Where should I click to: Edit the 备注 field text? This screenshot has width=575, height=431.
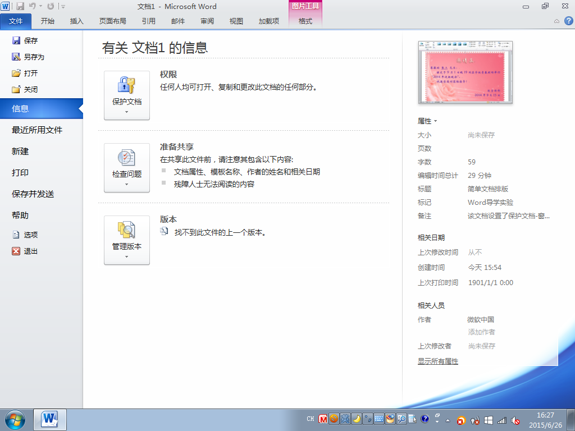tap(508, 216)
